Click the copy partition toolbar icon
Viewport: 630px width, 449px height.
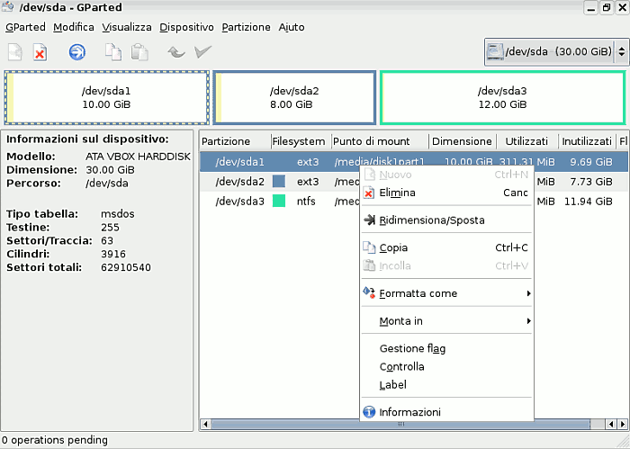(x=112, y=52)
